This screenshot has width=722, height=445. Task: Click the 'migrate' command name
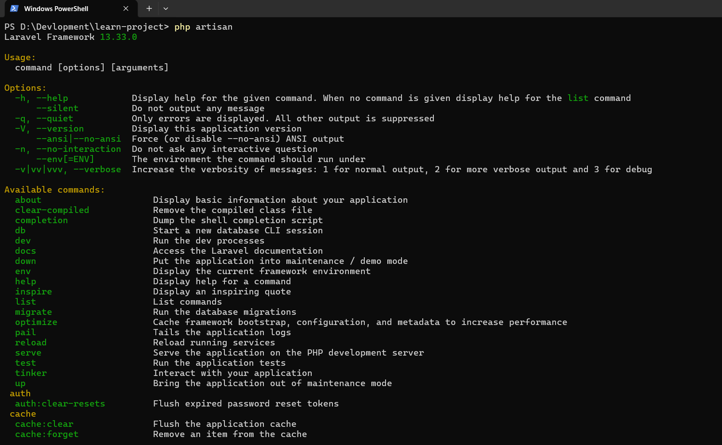tap(34, 312)
